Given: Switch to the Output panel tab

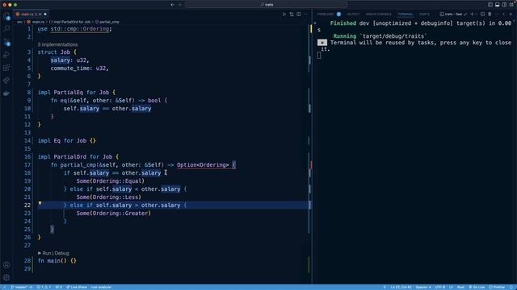Looking at the screenshot, I should (353, 14).
